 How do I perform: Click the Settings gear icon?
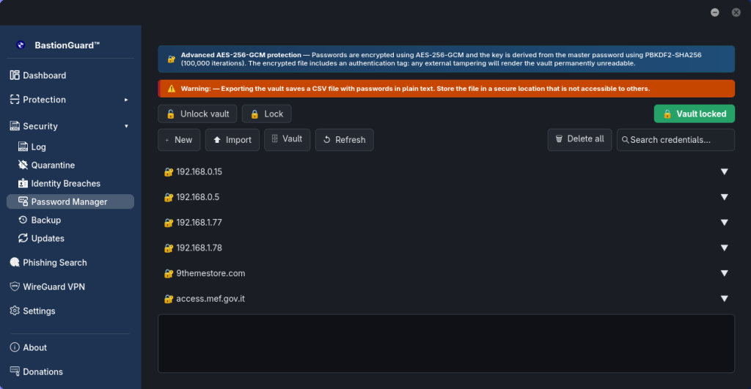[x=15, y=311]
